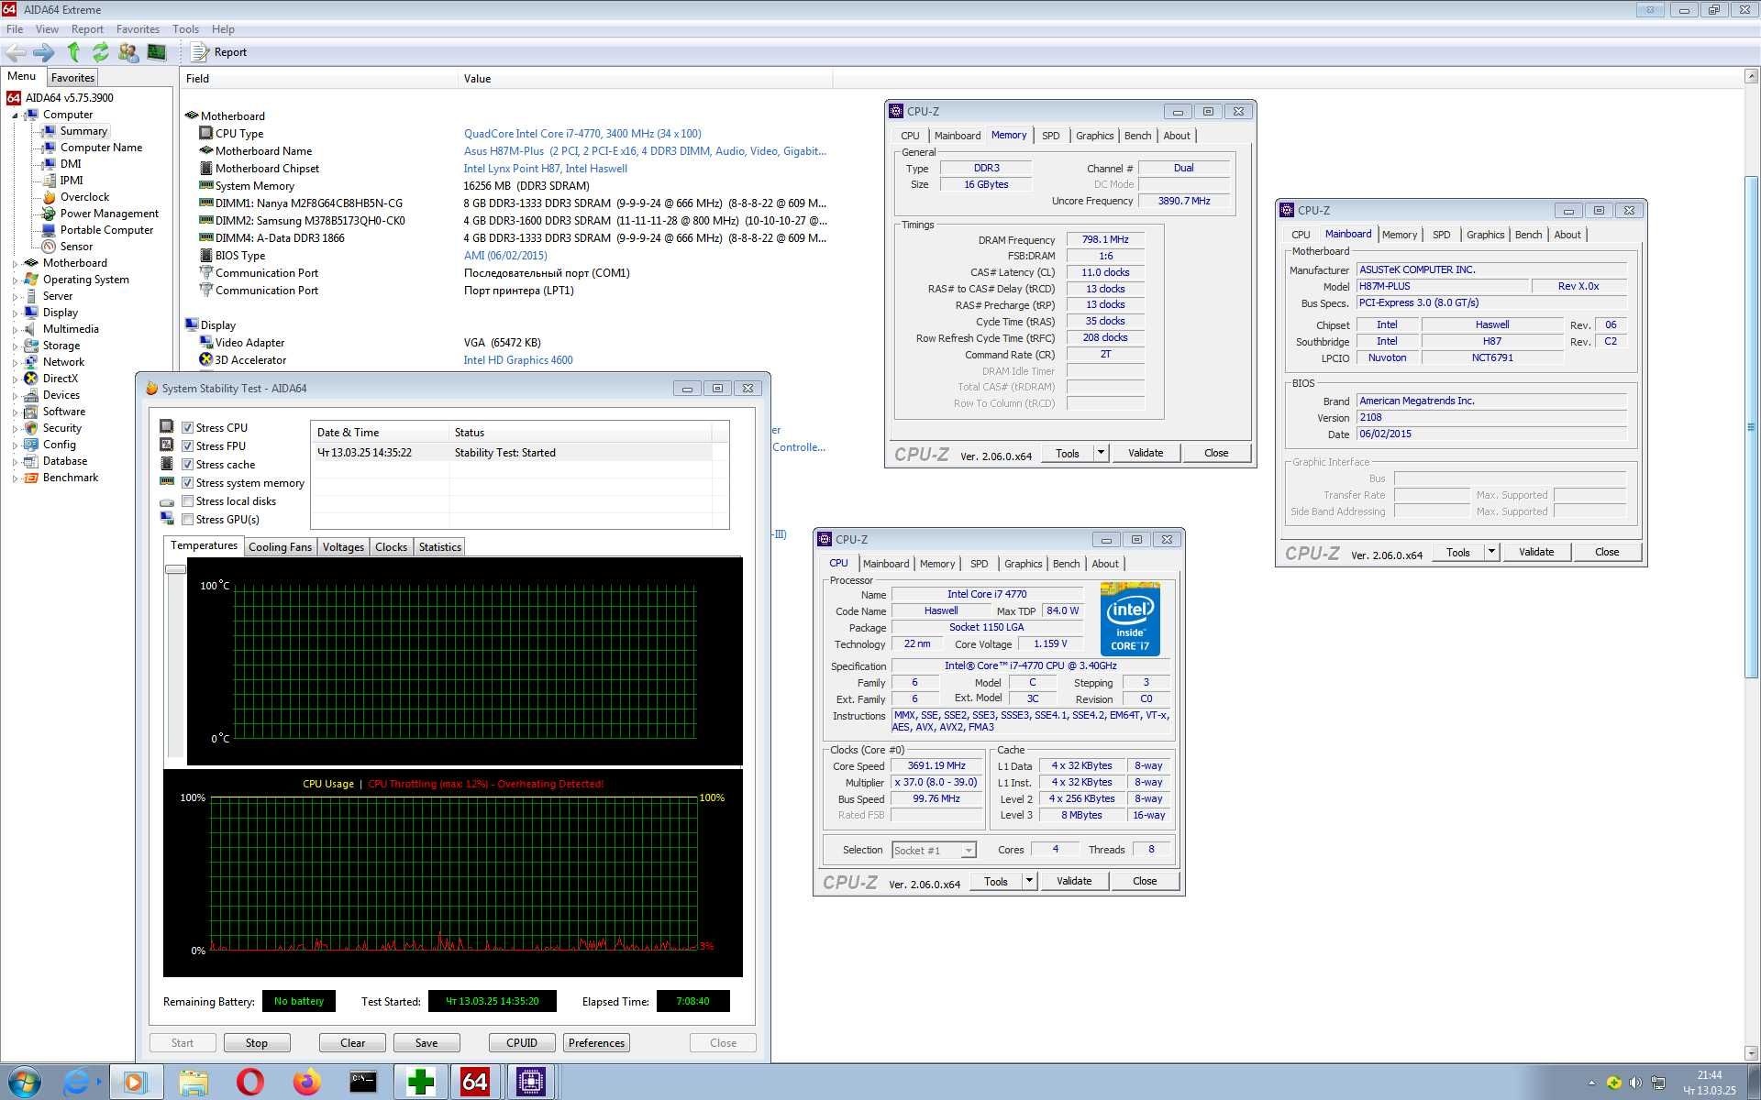1761x1100 pixels.
Task: Open Tools dropdown arrow in CPU-Z Memory window
Action: coord(1101,453)
